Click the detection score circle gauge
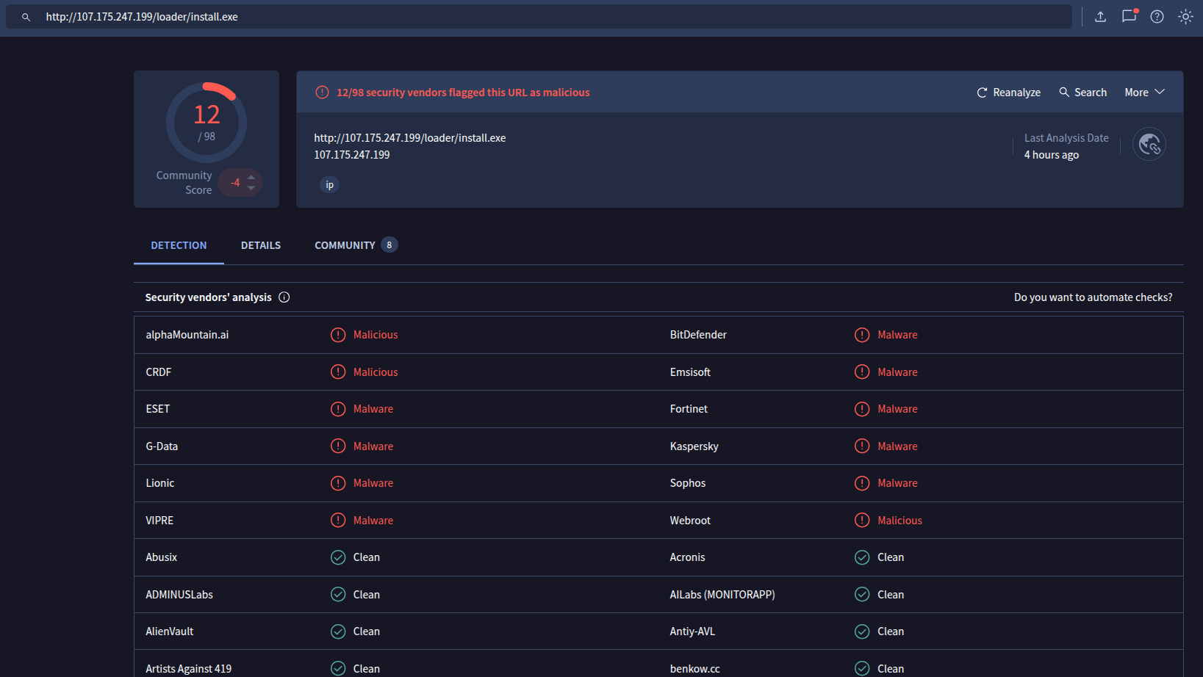Viewport: 1203px width, 677px height. (x=207, y=123)
